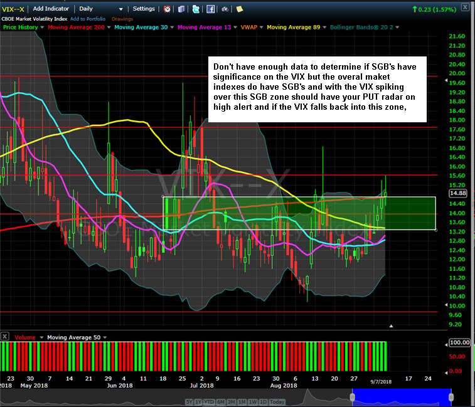Click the stacked pages icon in toolbar
Viewport: 475px width, 407px height.
pyautogui.click(x=181, y=9)
